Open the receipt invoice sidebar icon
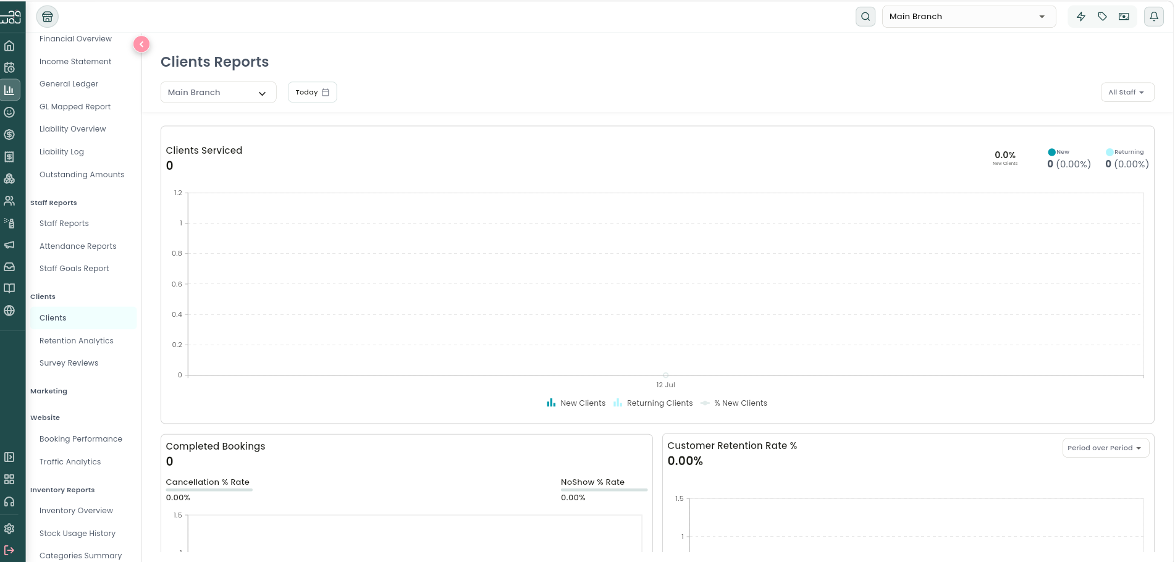Image resolution: width=1175 pixels, height=562 pixels. (9, 157)
